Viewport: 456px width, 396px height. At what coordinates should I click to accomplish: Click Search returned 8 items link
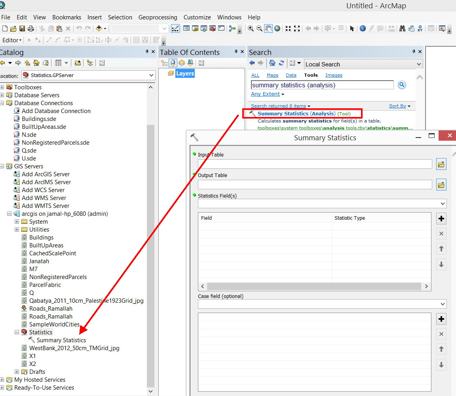tap(278, 106)
